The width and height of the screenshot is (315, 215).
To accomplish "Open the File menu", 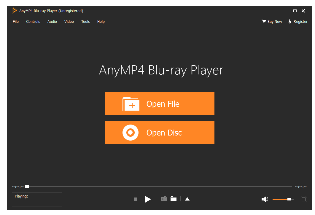I will 16,21.
